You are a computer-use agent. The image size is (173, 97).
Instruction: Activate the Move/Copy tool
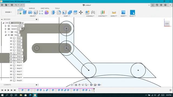[81, 12]
